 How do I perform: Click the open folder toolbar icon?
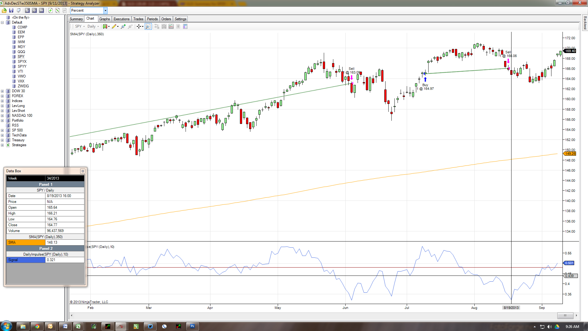pyautogui.click(x=4, y=10)
